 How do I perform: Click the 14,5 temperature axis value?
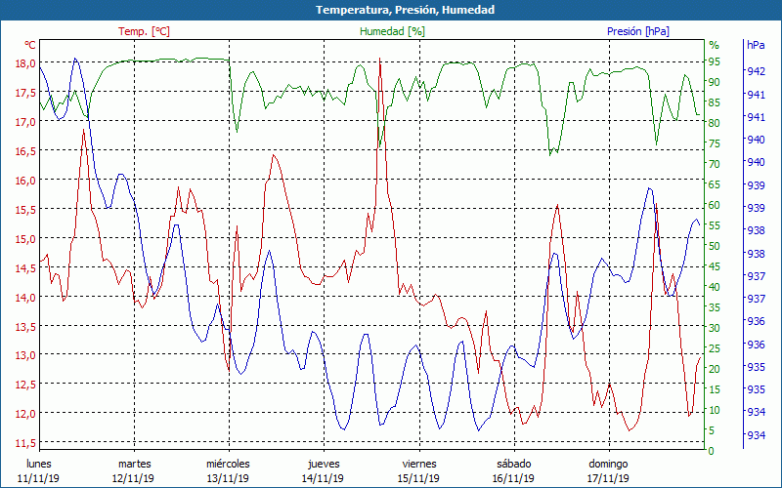[25, 267]
